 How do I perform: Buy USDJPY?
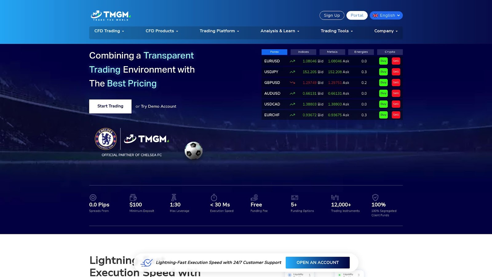tap(383, 72)
